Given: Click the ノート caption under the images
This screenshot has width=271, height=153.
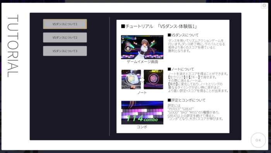Looking at the screenshot, I should [x=142, y=93].
